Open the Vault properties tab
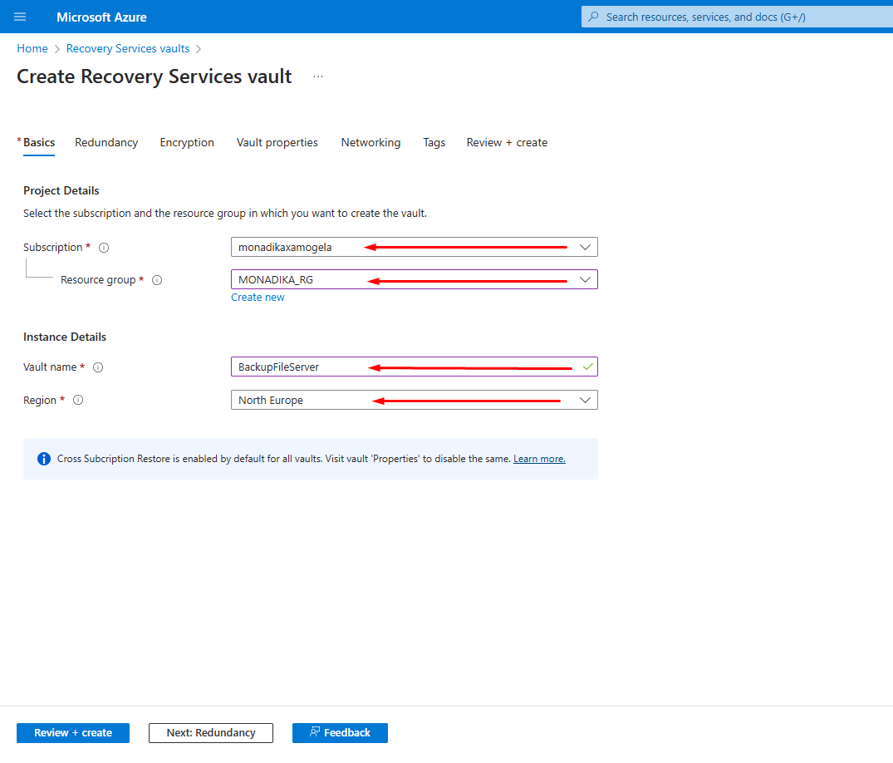893x763 pixels. 277,142
